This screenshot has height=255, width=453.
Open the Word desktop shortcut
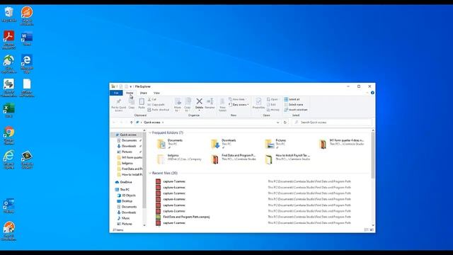[27, 39]
